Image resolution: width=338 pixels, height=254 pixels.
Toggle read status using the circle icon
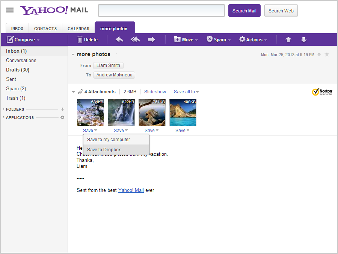point(319,54)
